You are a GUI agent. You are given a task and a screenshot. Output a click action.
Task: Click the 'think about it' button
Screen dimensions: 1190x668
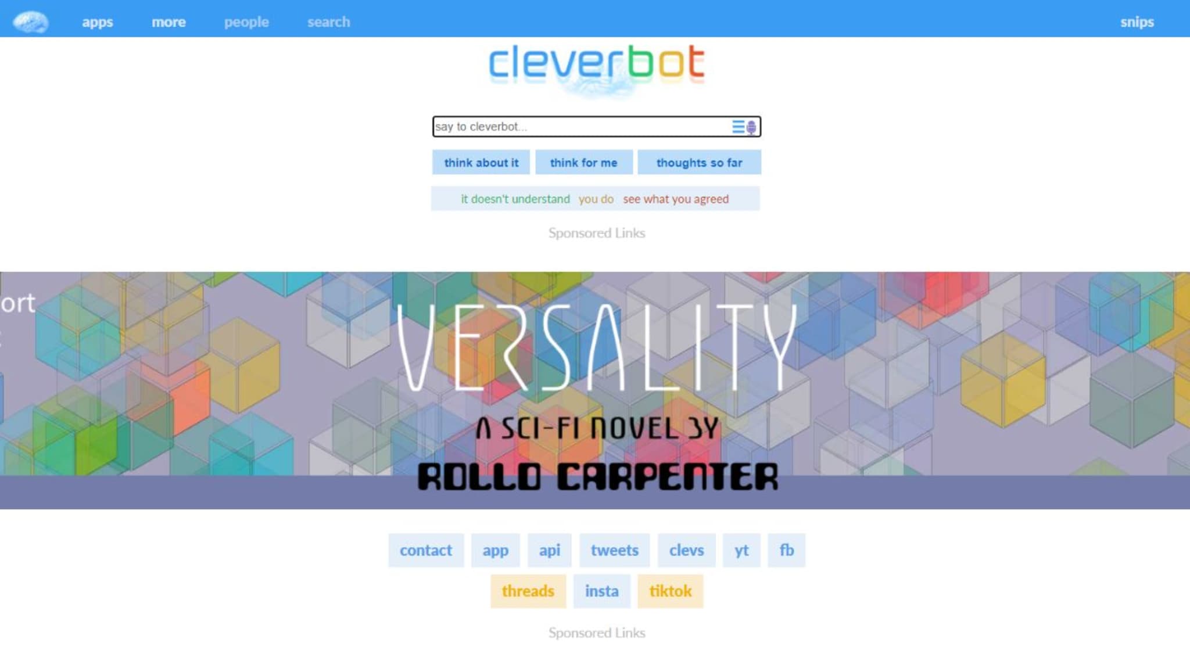[x=481, y=163]
